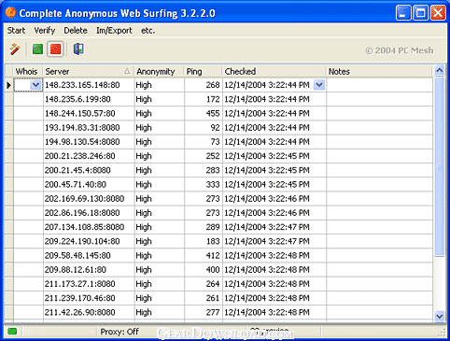Click the orange app icon in title bar
Image resolution: width=450 pixels, height=341 pixels.
(10, 12)
